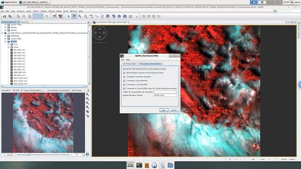Click the search magnifier icon at top right
301x169 pixels.
(x=275, y=11)
